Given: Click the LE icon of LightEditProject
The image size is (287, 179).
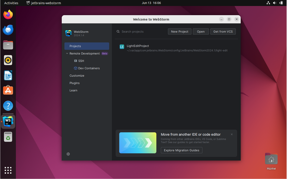Looking at the screenshot, I should click(122, 47).
